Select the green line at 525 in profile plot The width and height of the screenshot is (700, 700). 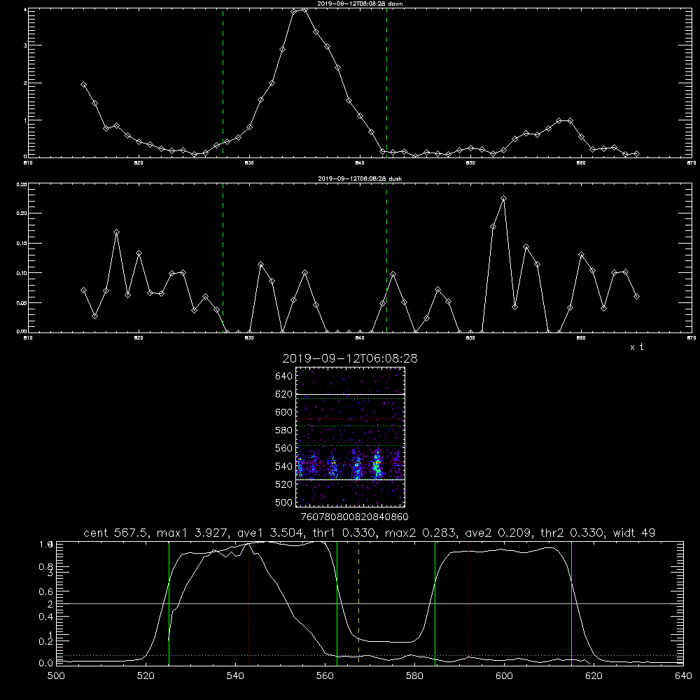click(169, 603)
